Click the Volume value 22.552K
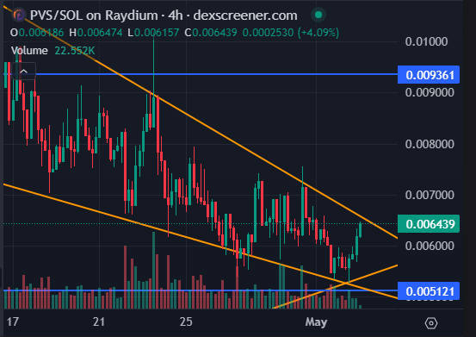 (75, 51)
